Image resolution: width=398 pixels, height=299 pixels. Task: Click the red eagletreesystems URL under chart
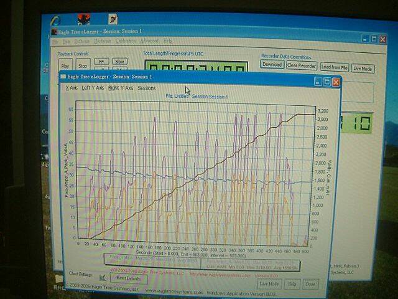point(220,275)
